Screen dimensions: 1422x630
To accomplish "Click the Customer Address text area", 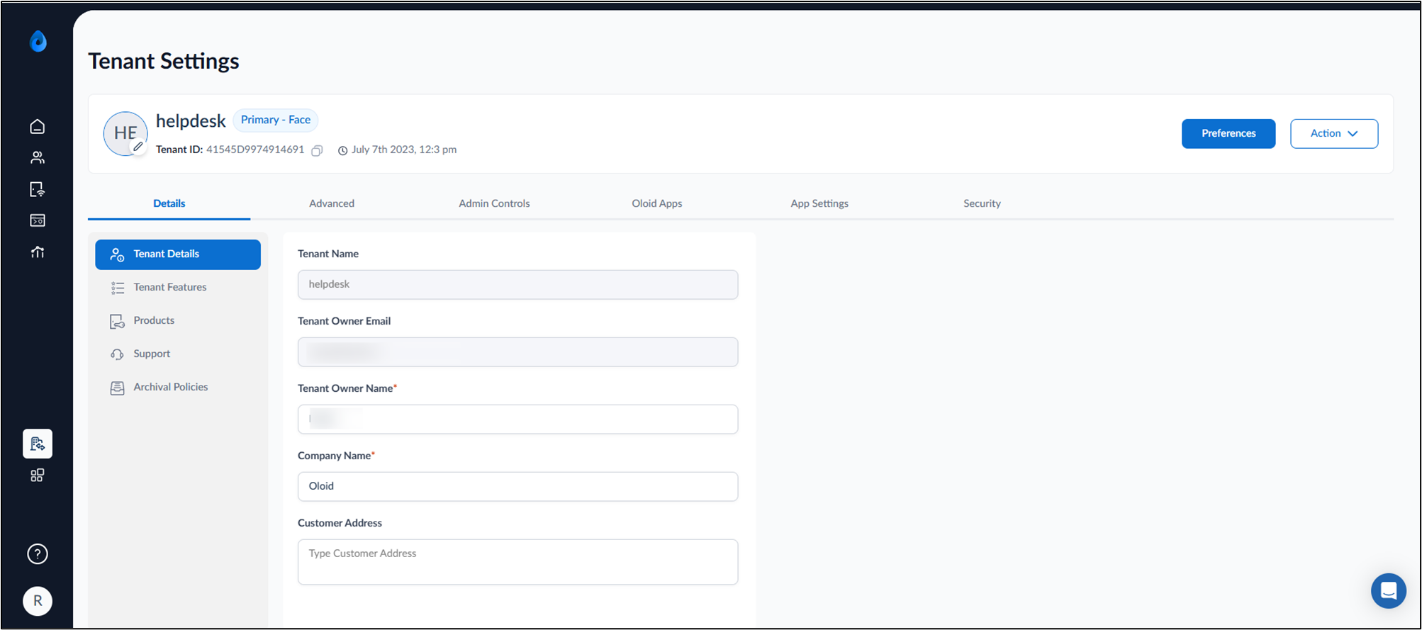I will pyautogui.click(x=517, y=562).
